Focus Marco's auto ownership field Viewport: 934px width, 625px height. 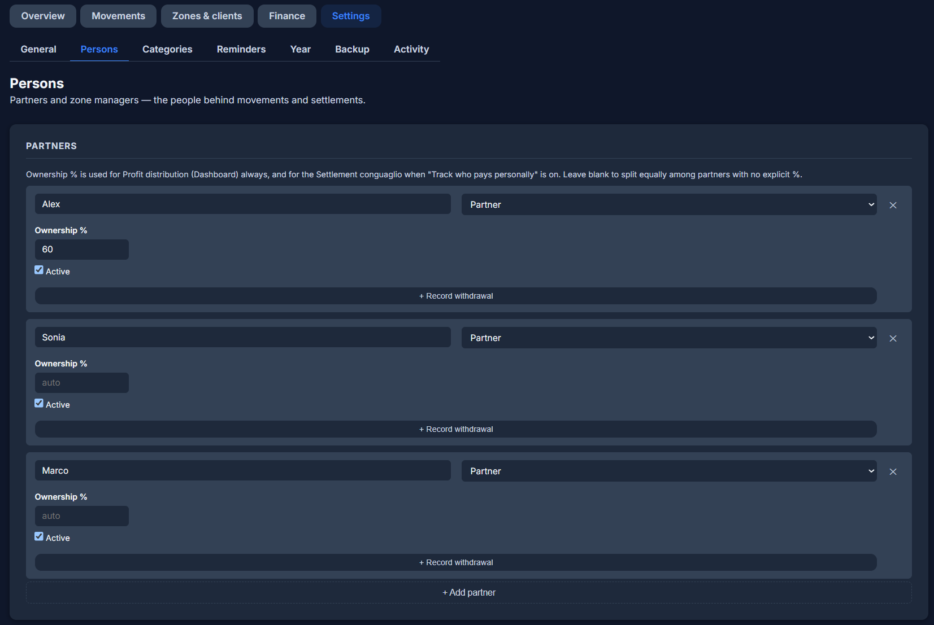82,516
